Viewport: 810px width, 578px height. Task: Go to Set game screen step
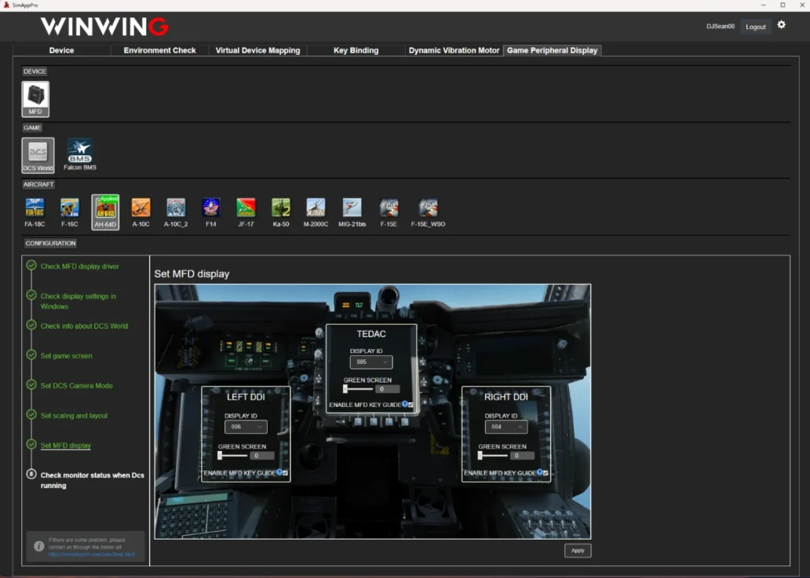point(66,356)
